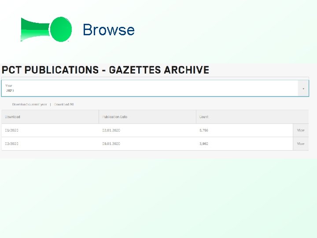Click the Browse heading text
317x238 pixels.
click(109, 30)
